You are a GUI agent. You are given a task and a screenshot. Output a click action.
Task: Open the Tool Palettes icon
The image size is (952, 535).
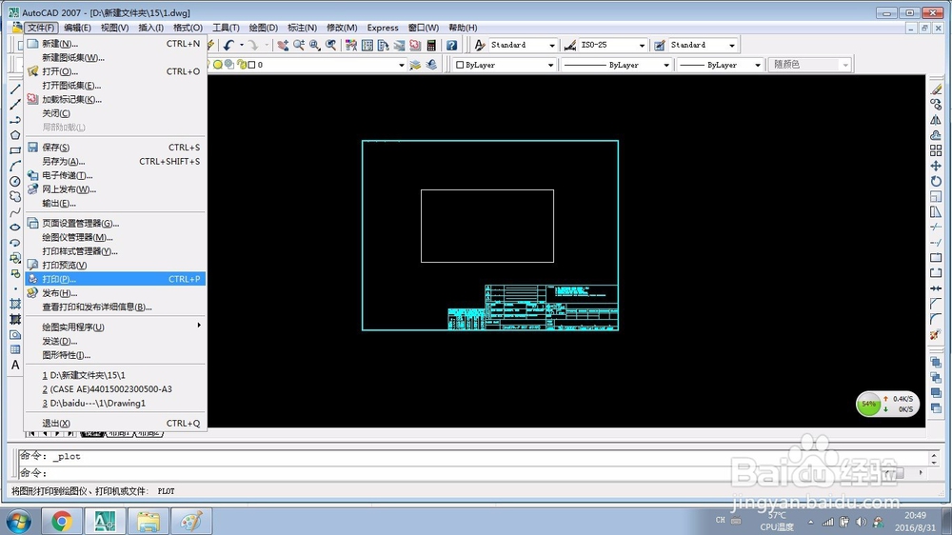coord(383,45)
